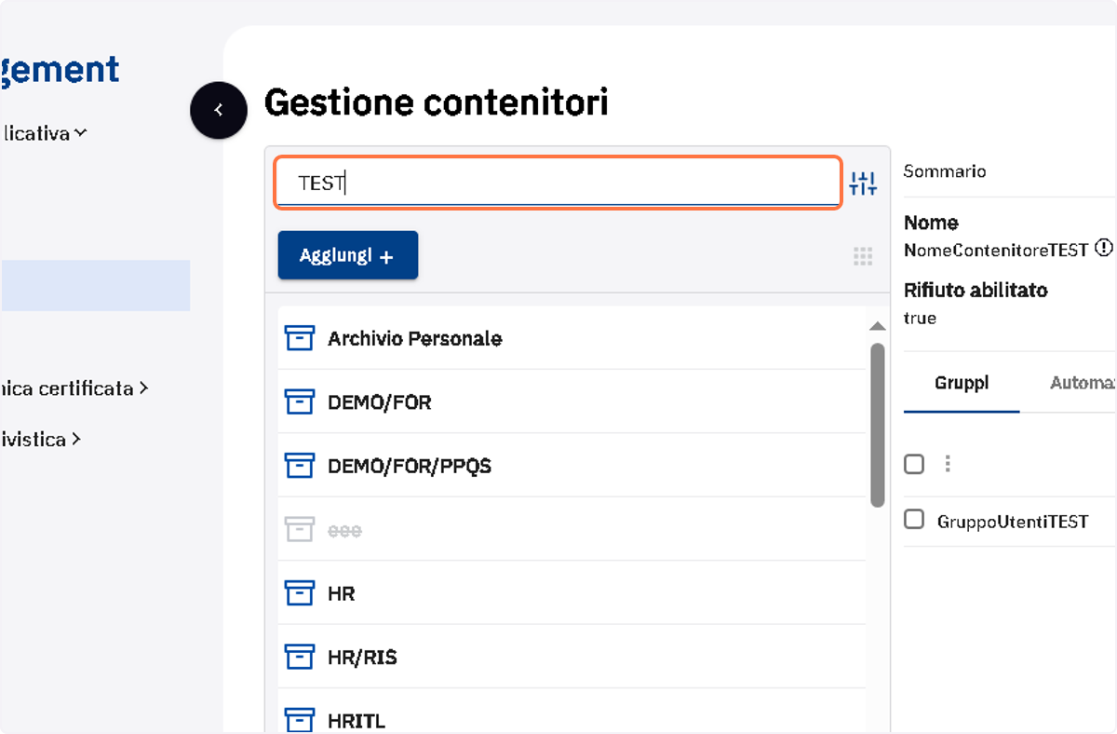
Task: Click the container list scrollbar thumb
Action: 877,425
